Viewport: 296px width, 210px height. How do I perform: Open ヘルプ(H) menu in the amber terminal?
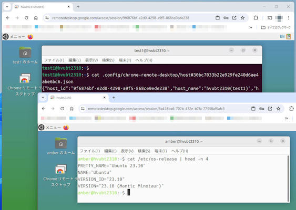point(179,151)
